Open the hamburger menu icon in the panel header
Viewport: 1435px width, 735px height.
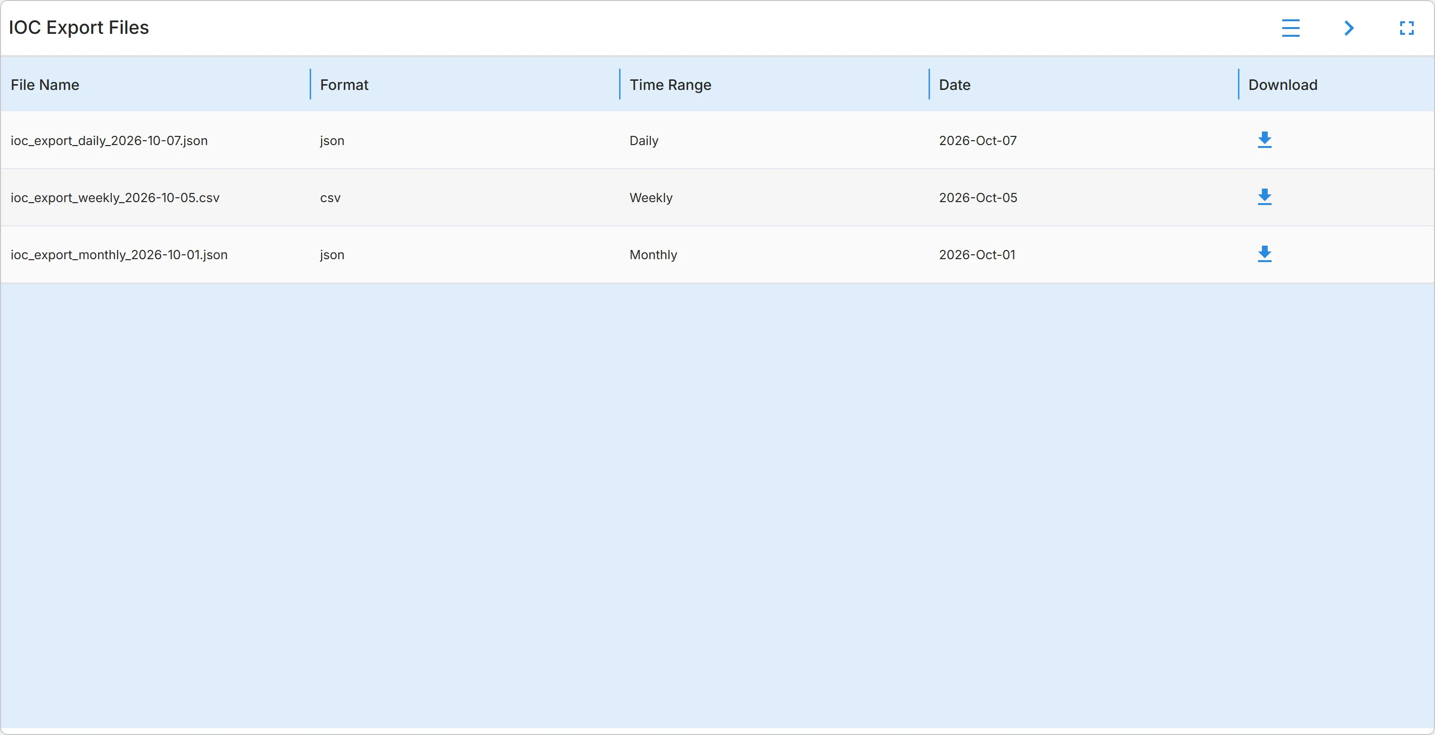pyautogui.click(x=1290, y=28)
